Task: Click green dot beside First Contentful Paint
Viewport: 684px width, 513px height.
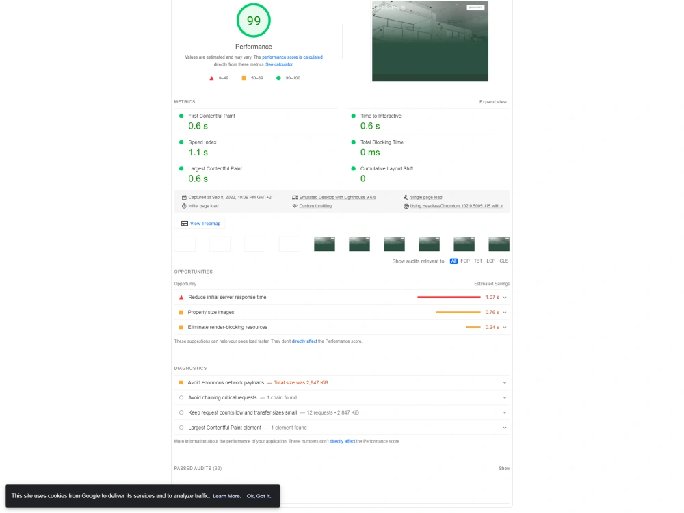Action: click(181, 116)
